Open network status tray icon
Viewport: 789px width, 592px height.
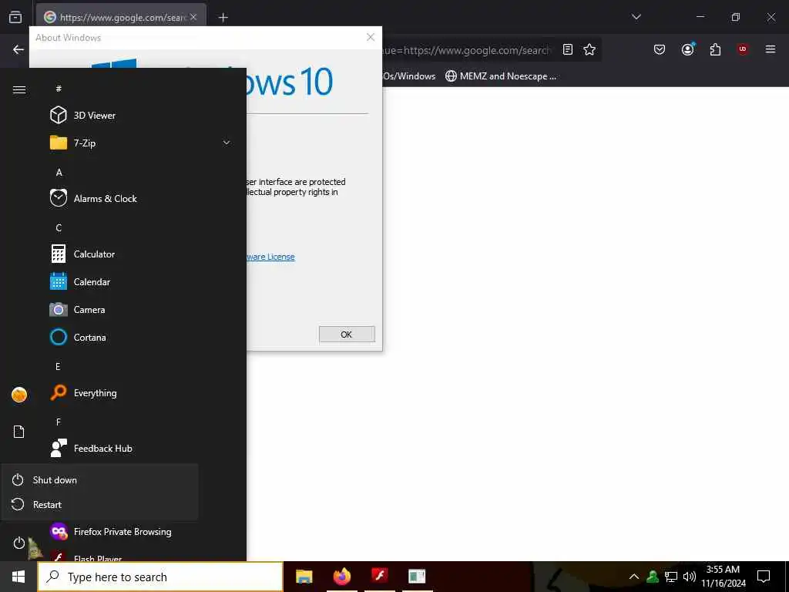tap(671, 577)
